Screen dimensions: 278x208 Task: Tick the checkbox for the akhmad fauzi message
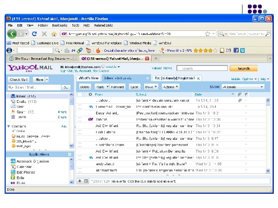click(x=80, y=170)
